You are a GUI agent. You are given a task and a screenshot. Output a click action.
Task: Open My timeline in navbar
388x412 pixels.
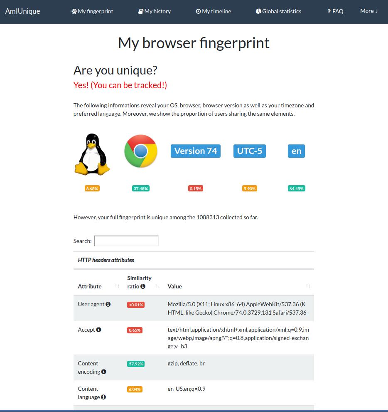click(213, 11)
